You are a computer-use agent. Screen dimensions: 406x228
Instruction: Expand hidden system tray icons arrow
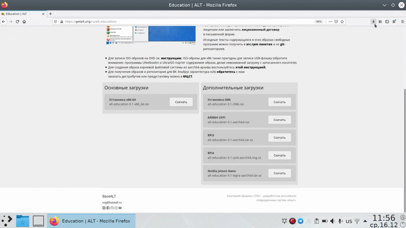[x=365, y=221]
